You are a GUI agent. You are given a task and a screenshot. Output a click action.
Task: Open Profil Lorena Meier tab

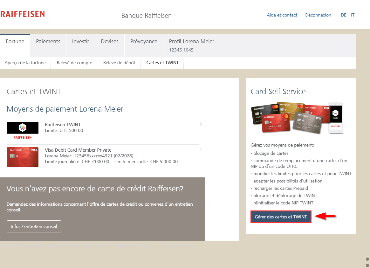click(x=191, y=45)
